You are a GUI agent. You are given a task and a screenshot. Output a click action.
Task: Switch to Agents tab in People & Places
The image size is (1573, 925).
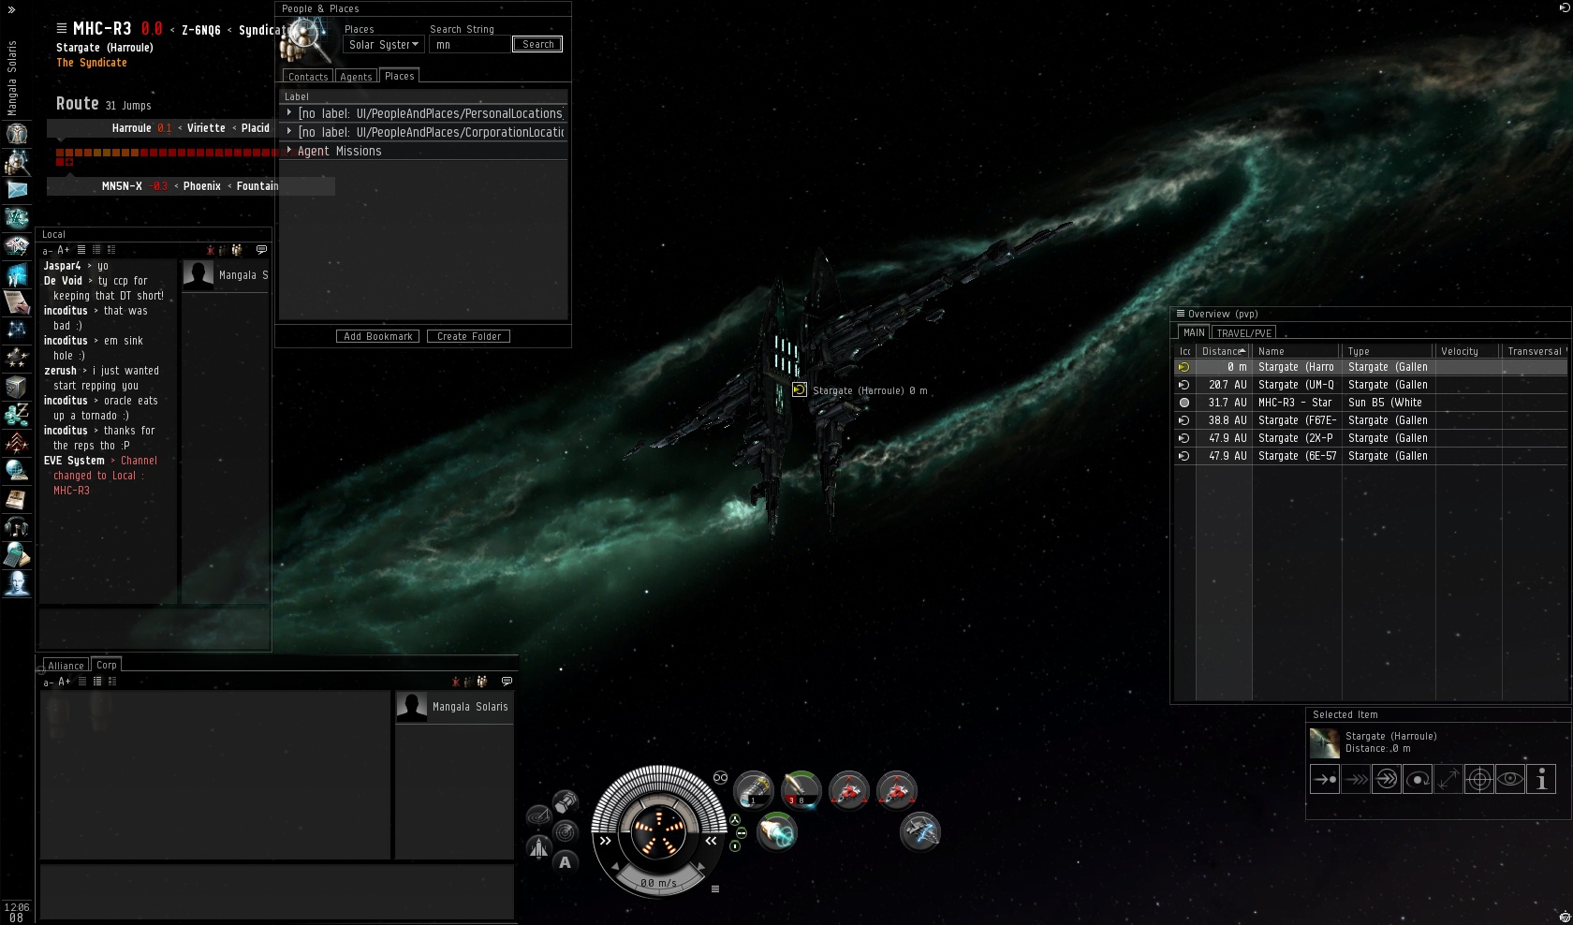pyautogui.click(x=356, y=77)
